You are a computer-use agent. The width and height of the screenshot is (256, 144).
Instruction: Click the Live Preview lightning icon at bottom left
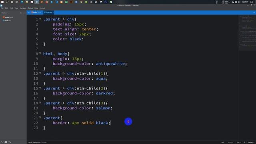[x=2, y=142]
